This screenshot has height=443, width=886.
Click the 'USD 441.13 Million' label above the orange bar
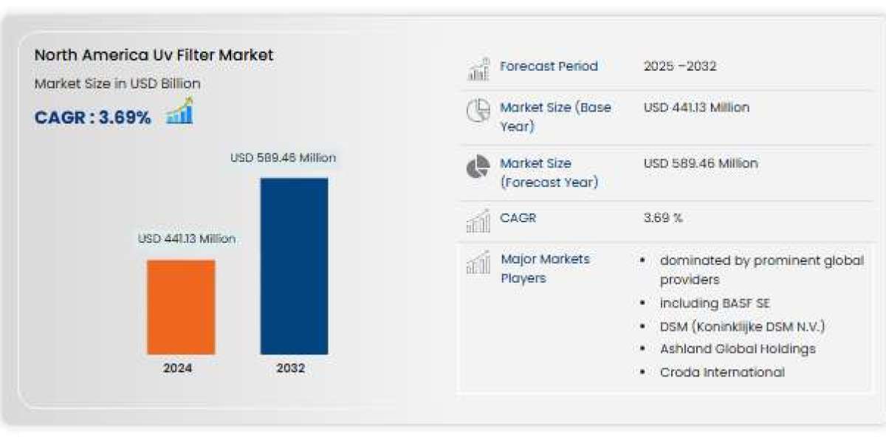[x=187, y=238]
